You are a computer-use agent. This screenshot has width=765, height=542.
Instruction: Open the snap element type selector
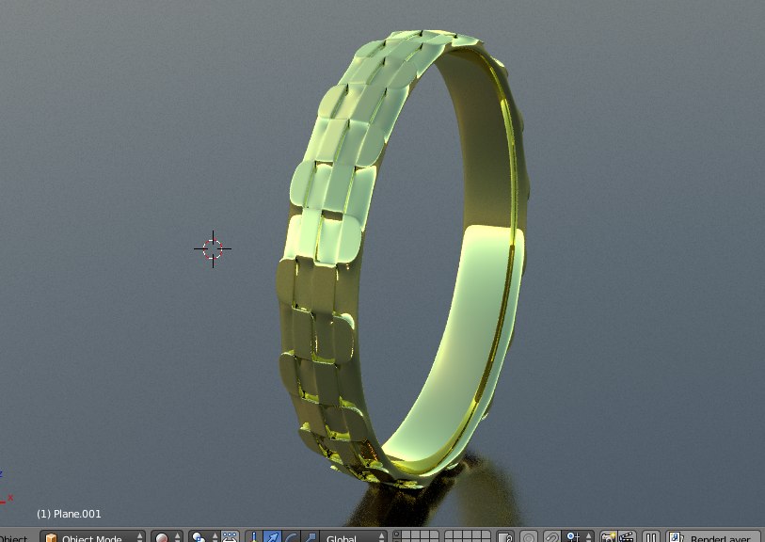[x=575, y=538]
